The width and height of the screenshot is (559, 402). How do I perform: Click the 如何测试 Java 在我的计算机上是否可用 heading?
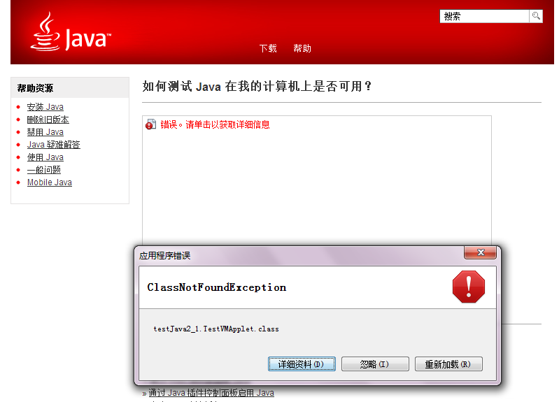coord(257,86)
